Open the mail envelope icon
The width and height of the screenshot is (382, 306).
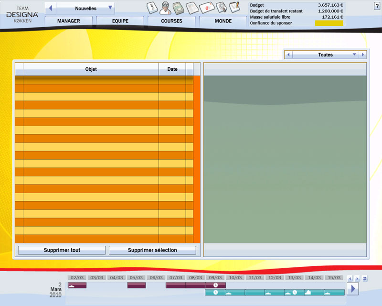pyautogui.click(x=206, y=8)
